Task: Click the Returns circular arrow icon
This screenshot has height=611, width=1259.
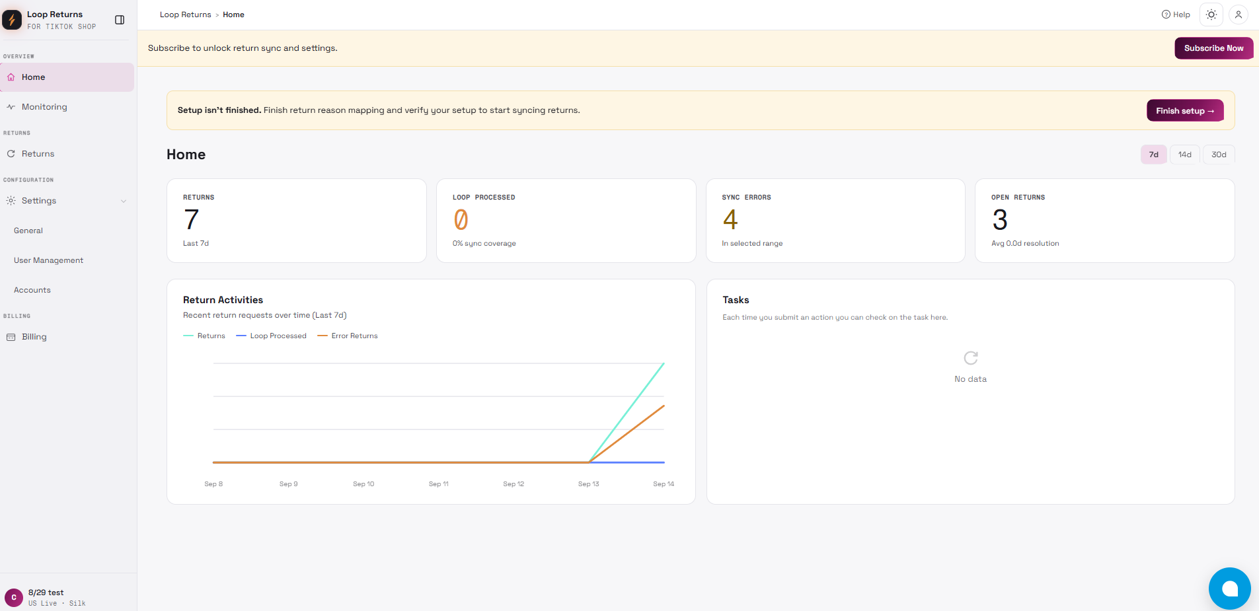Action: tap(11, 154)
